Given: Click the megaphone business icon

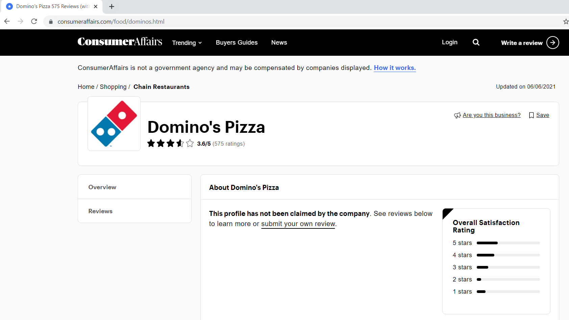Looking at the screenshot, I should coord(457,115).
